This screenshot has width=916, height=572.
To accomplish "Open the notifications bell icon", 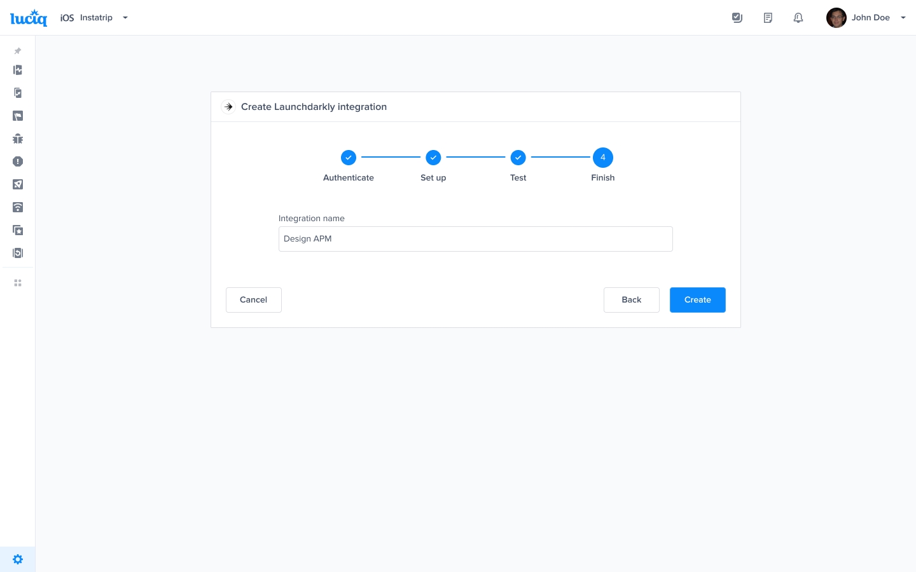I will pos(798,18).
